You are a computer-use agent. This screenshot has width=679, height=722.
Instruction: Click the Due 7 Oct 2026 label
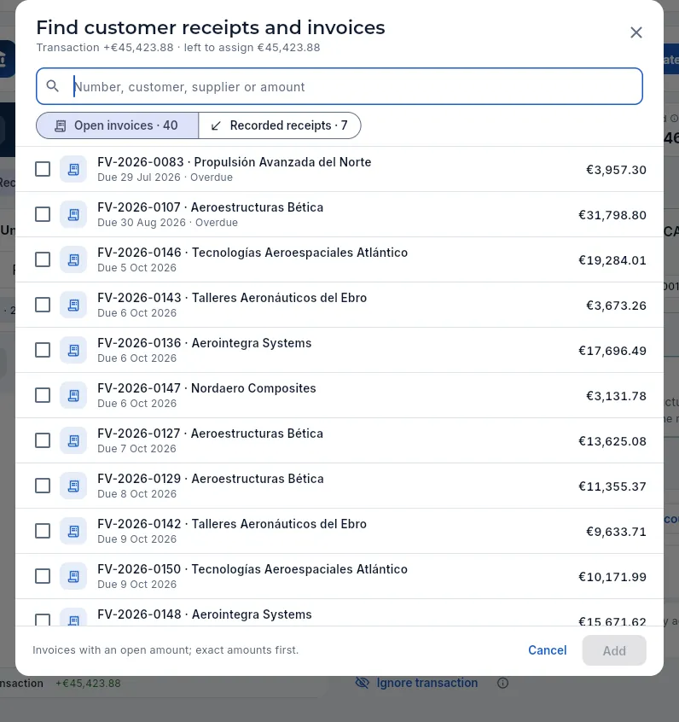136,449
